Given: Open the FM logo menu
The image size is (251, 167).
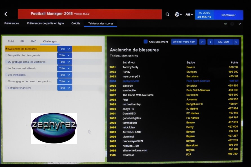Looking at the screenshot, I should (189, 14).
